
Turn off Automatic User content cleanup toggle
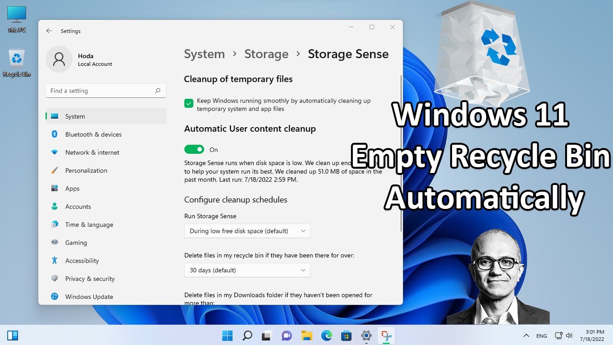194,149
